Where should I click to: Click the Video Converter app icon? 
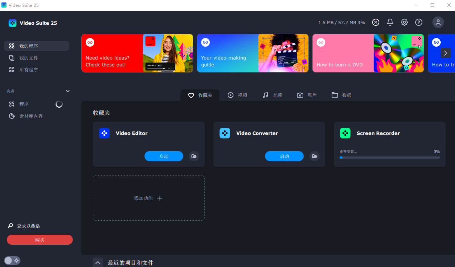225,133
